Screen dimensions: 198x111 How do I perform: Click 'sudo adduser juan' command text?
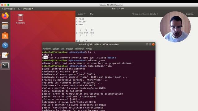tap(100, 66)
